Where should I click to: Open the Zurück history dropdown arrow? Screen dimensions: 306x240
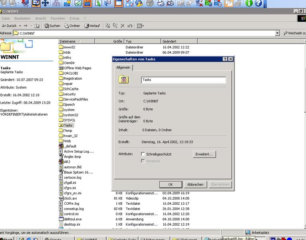[20, 26]
